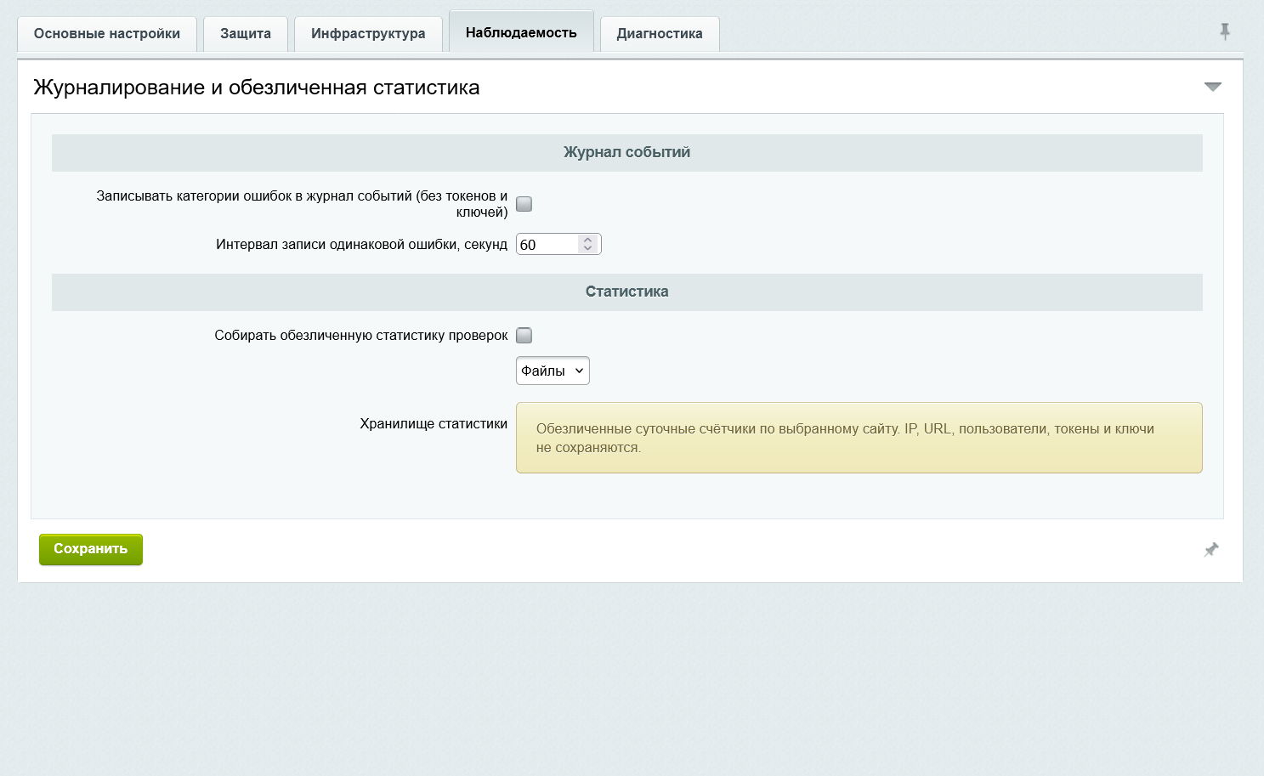The image size is (1264, 776).
Task: Open the Защита tab
Action: (x=246, y=34)
